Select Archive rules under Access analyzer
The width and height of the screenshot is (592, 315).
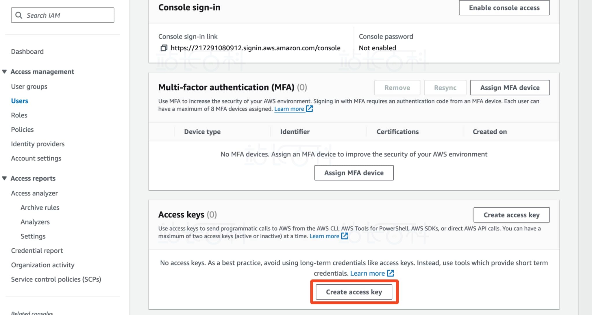[x=40, y=207]
